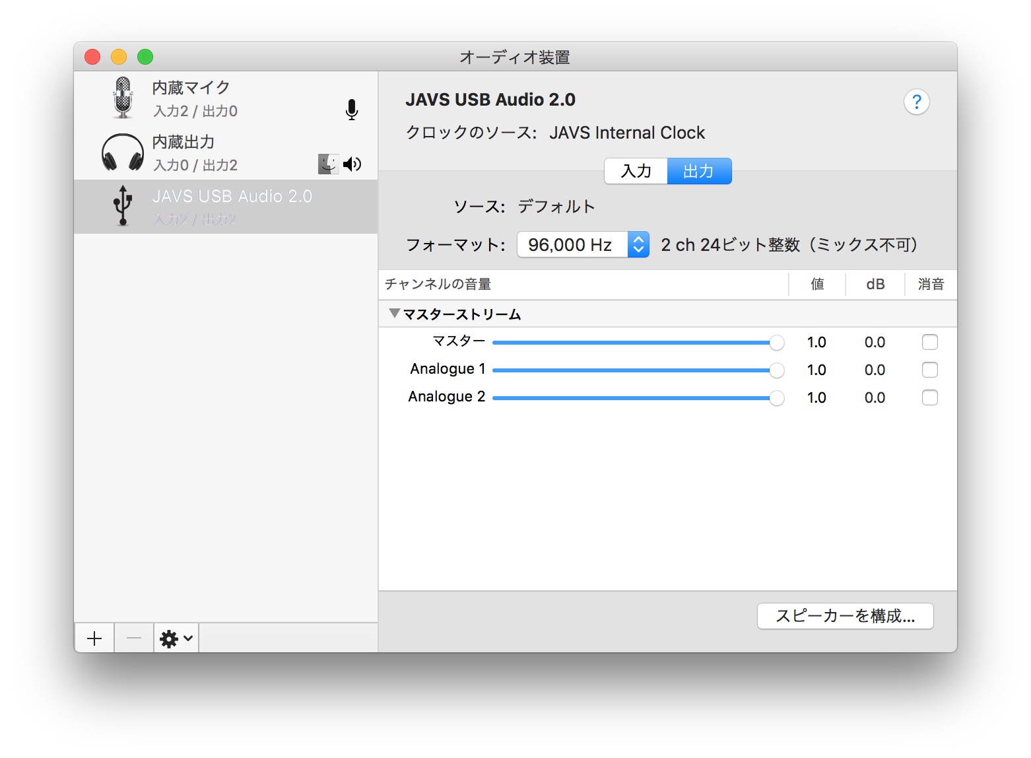Click the Analogue 1 dB value 0.0
The height and width of the screenshot is (758, 1031).
tap(875, 370)
